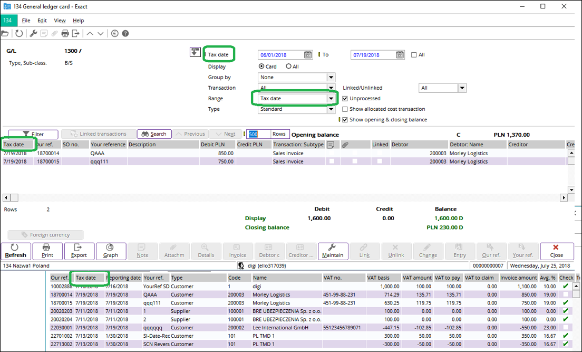582x352 pixels.
Task: Select transaction row 18700014 QAAA
Action: click(284, 153)
